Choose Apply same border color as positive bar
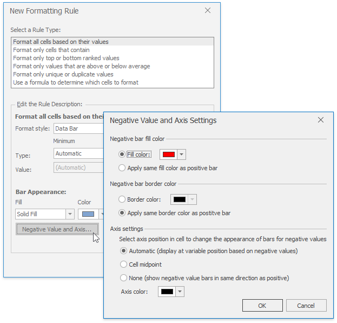 (x=122, y=213)
